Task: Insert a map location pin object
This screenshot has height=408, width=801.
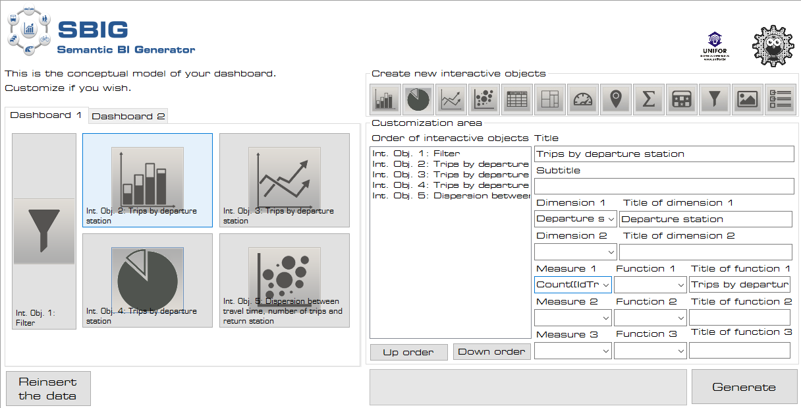Action: [616, 99]
